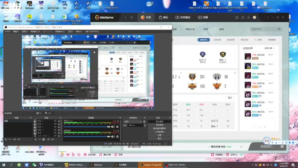The width and height of the screenshot is (298, 168).
Task: Click the 辅助设置 settings link
Action: tap(134, 147)
